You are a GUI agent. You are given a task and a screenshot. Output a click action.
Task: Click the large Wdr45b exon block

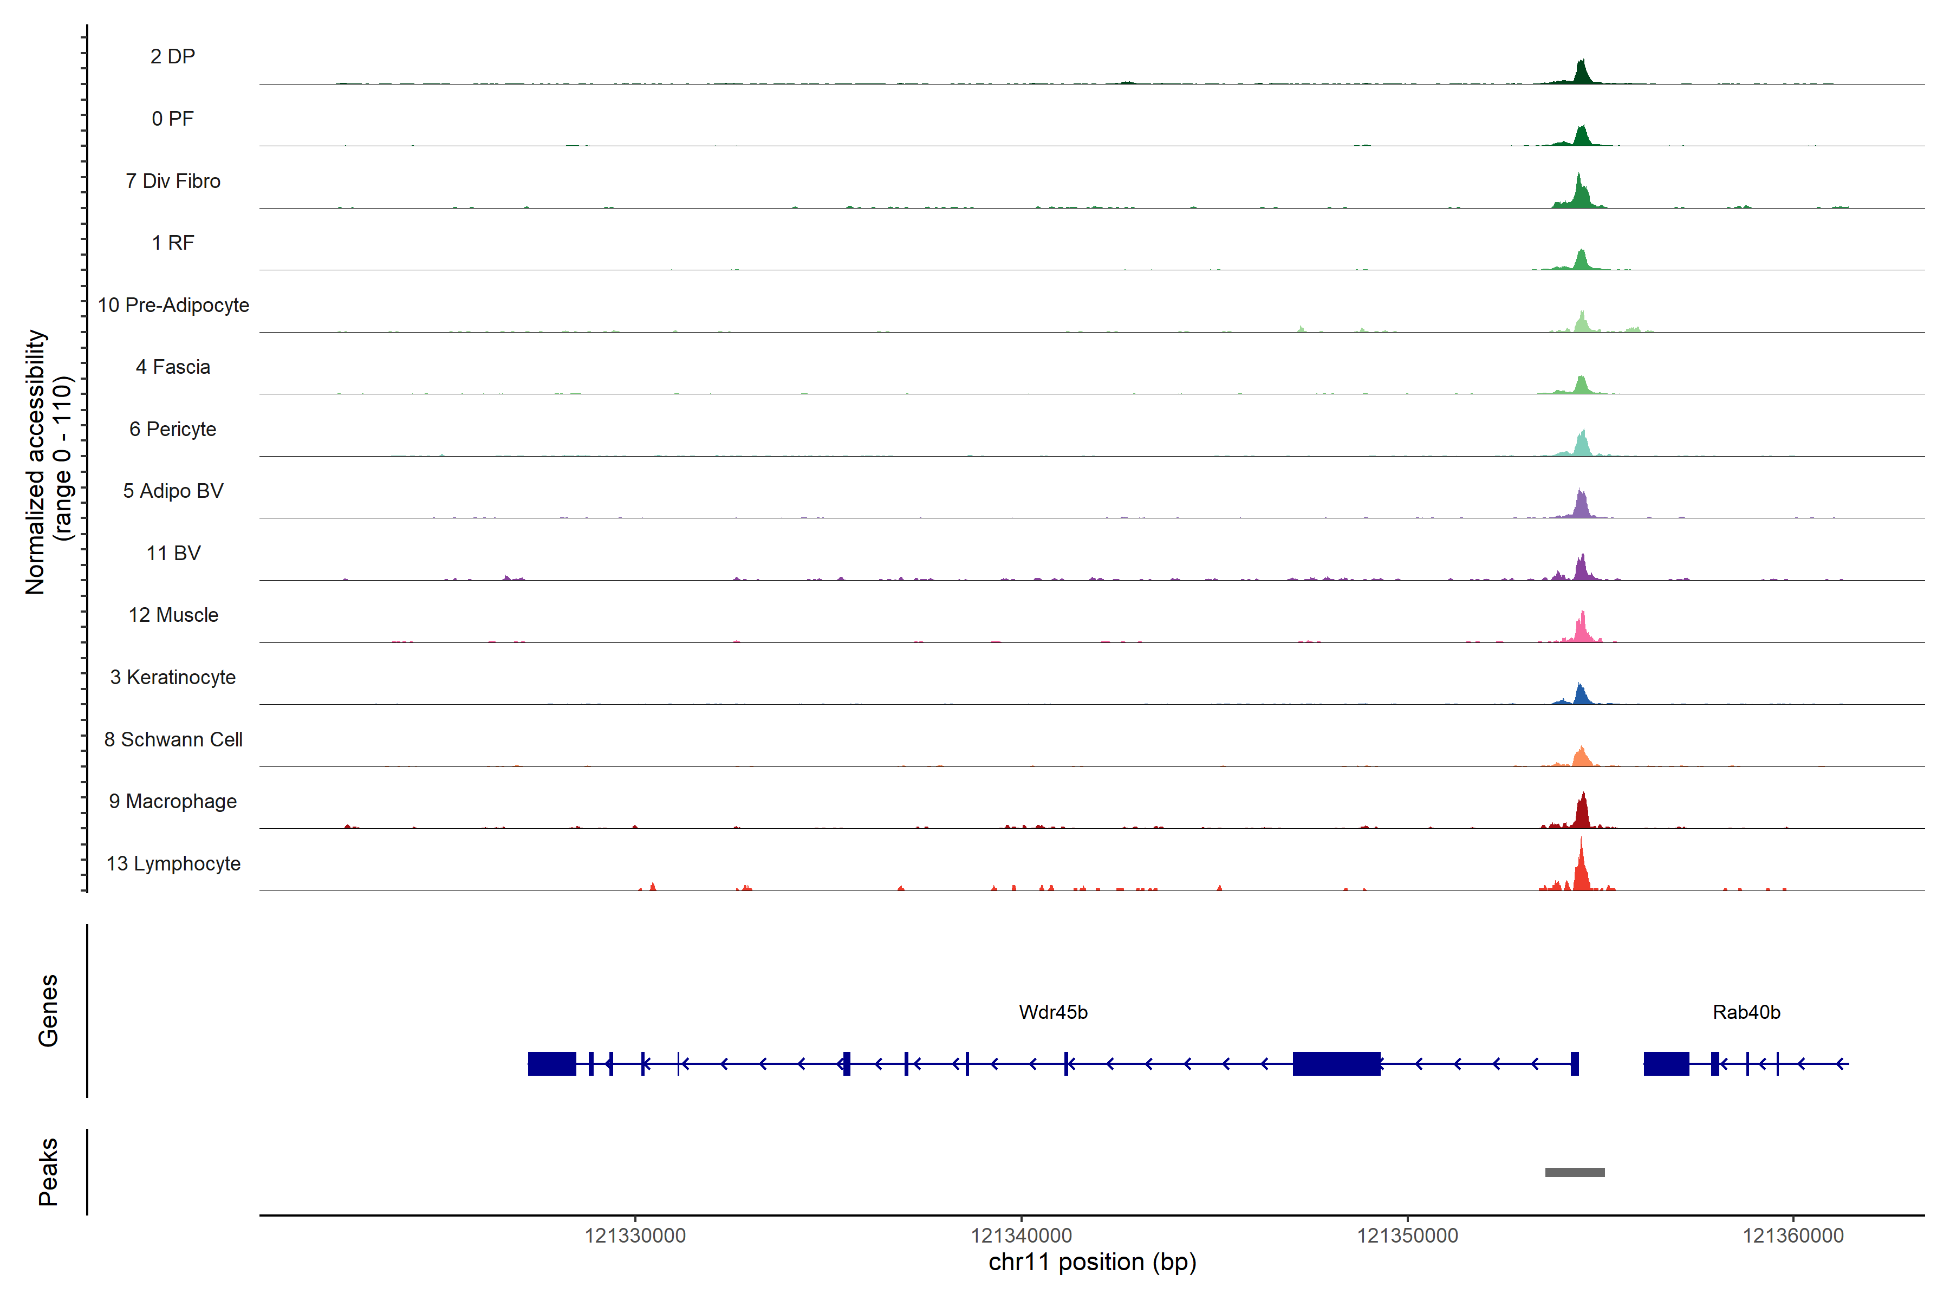coord(1336,1064)
